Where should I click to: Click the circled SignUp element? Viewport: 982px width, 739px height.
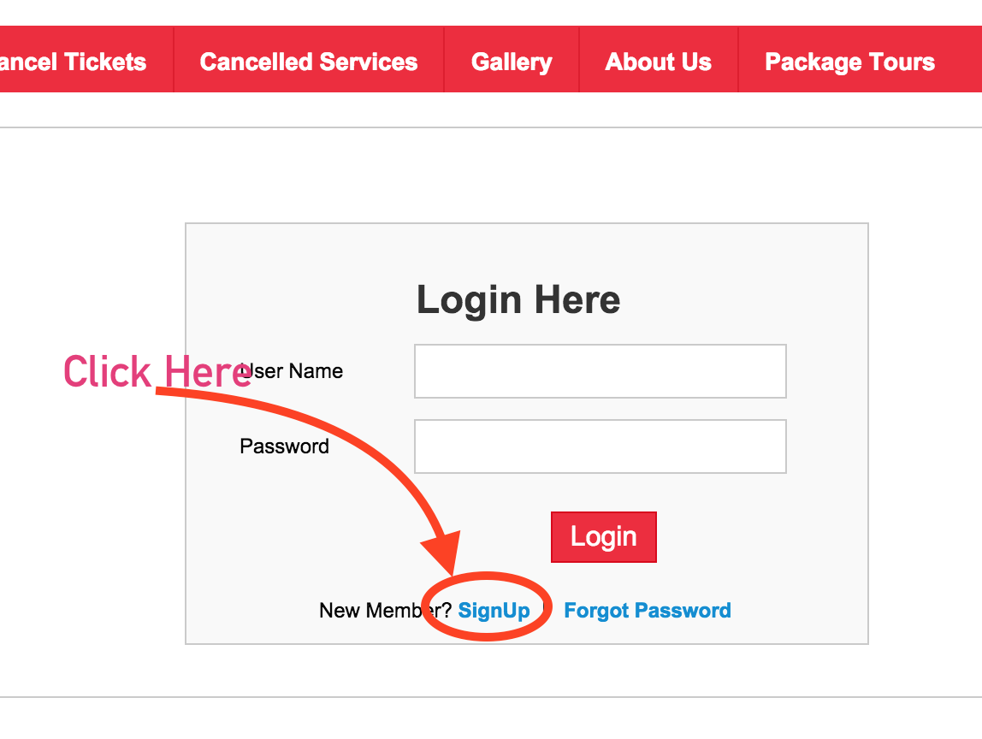[494, 610]
